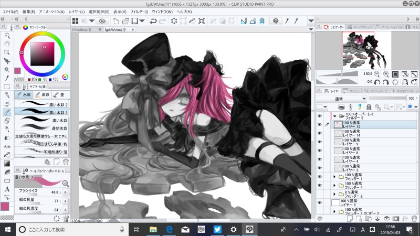Image resolution: width=420 pixels, height=236 pixels.
Task: Open the wrench settings icon in Tool Property
Action: point(66,219)
